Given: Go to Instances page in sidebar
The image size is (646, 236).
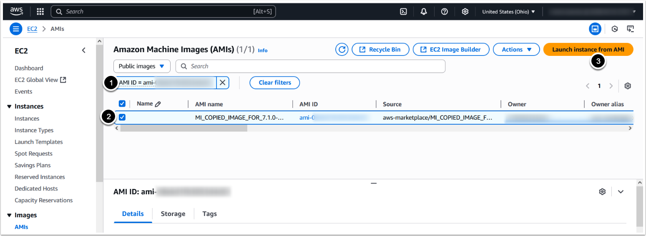Looking at the screenshot, I should 27,118.
